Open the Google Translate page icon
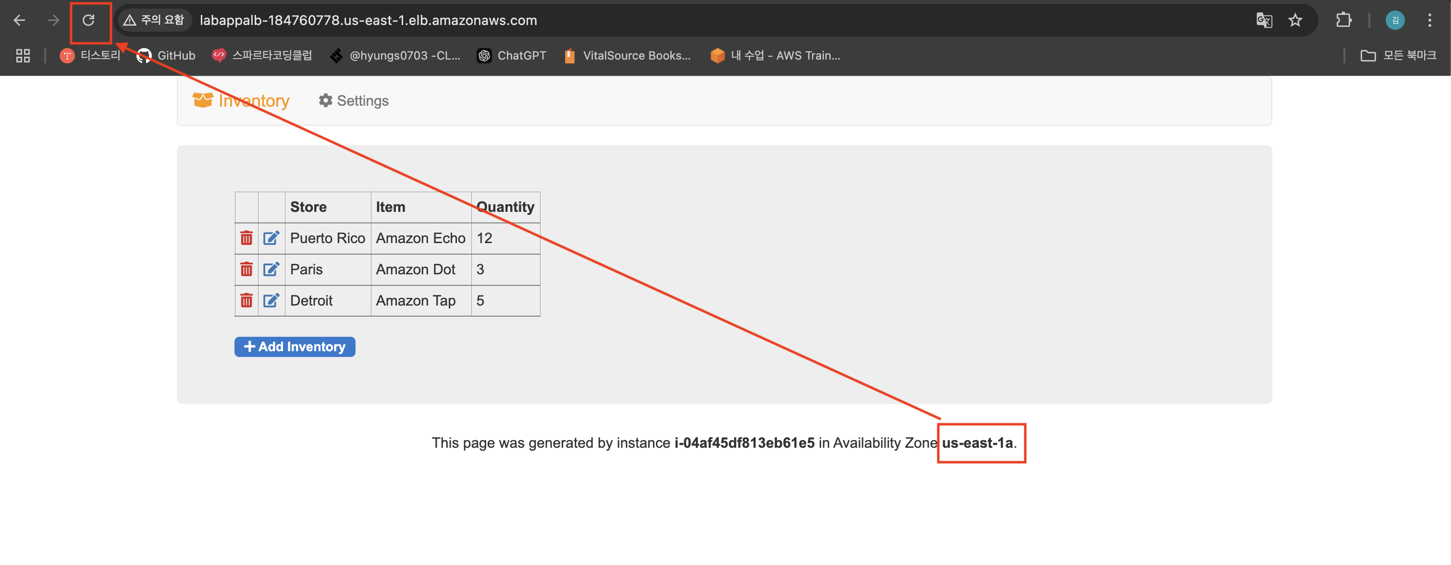1451x565 pixels. tap(1264, 21)
